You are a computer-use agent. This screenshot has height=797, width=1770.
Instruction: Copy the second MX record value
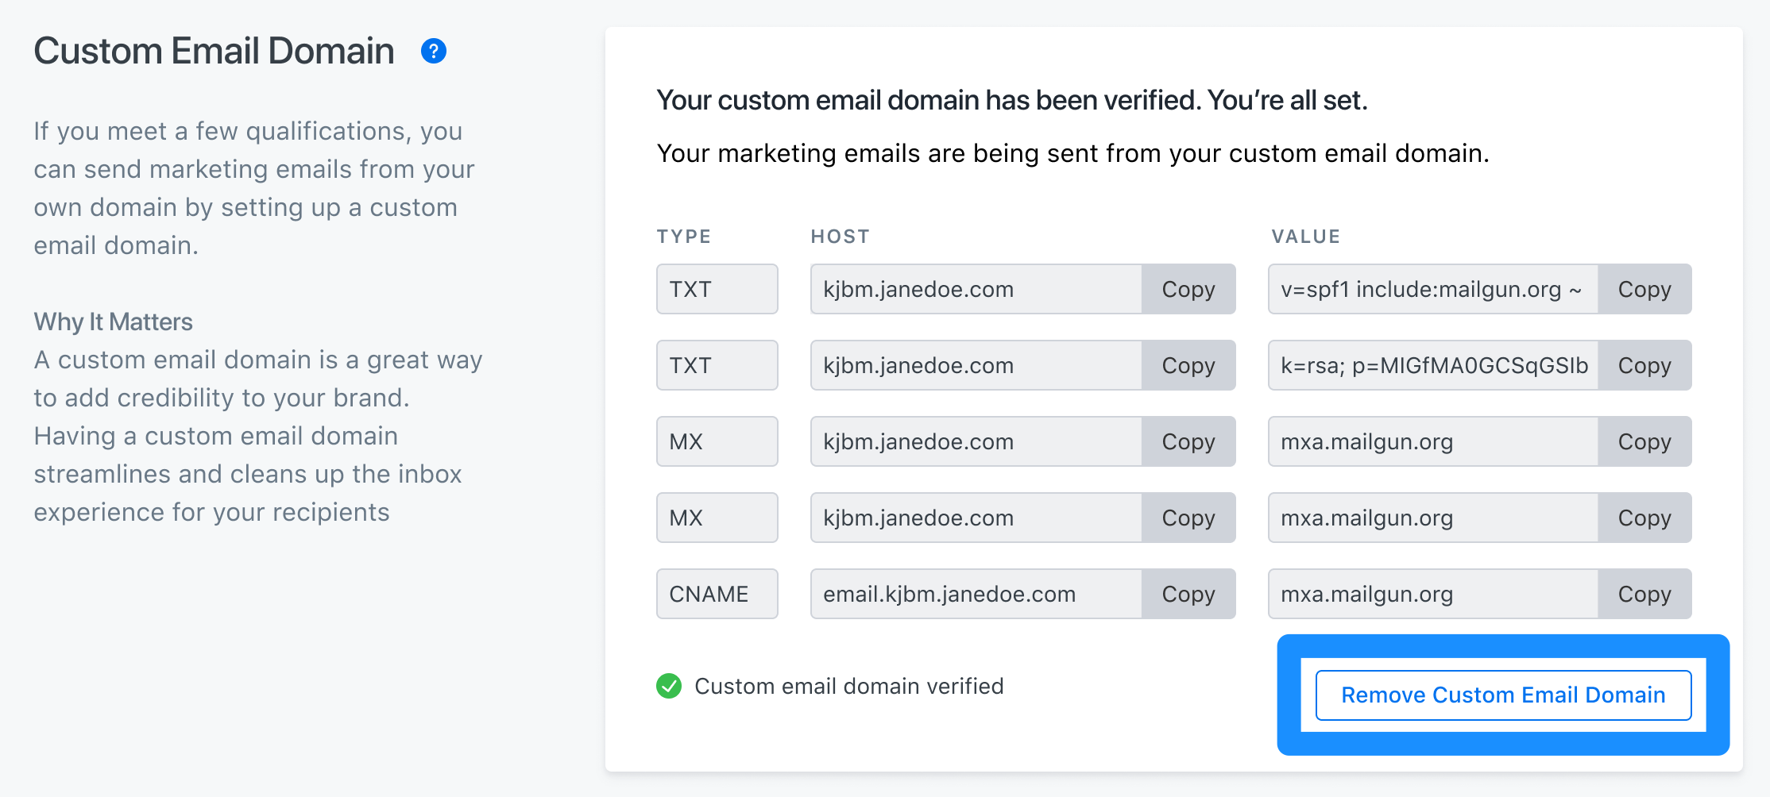[1644, 518]
